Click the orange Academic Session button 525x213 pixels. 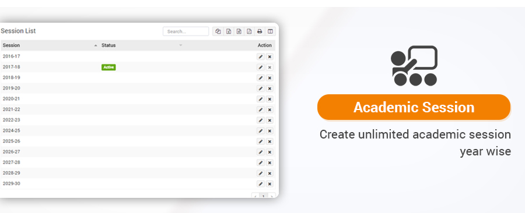(414, 107)
